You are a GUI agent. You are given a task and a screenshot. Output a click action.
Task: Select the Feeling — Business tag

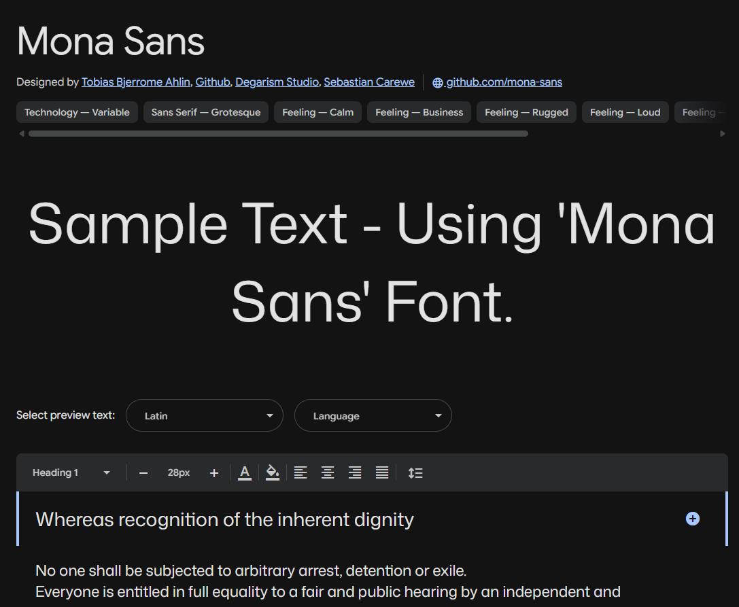tap(419, 112)
